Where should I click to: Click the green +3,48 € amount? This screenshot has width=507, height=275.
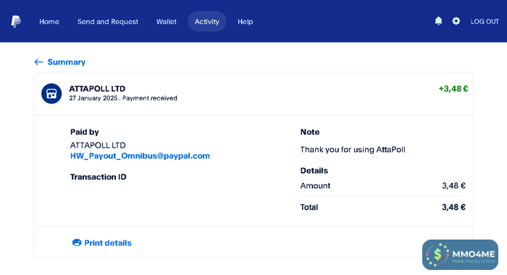(453, 88)
